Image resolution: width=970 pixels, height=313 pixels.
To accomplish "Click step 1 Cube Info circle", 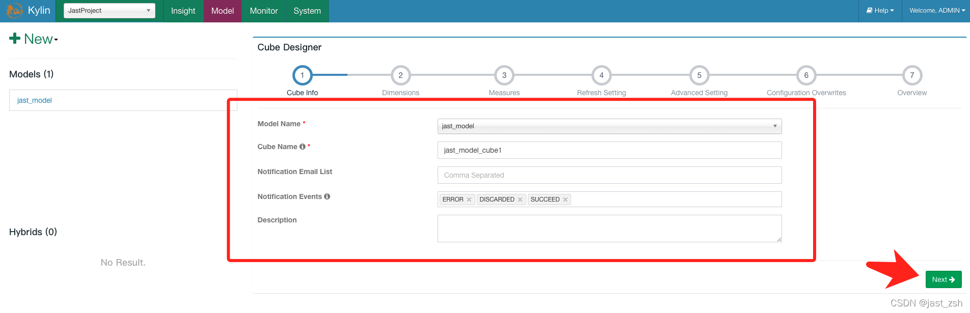I will click(x=302, y=75).
